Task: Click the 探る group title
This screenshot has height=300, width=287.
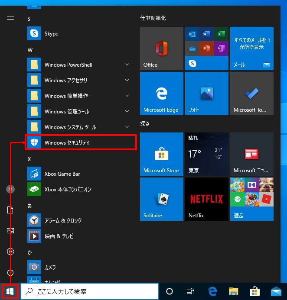Action: click(x=144, y=124)
